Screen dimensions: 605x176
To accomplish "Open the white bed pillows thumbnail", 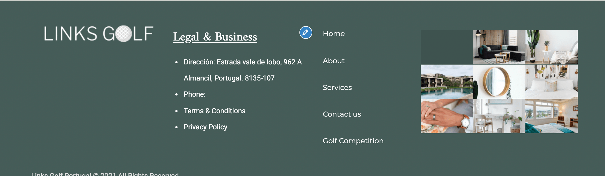I will tap(552, 82).
